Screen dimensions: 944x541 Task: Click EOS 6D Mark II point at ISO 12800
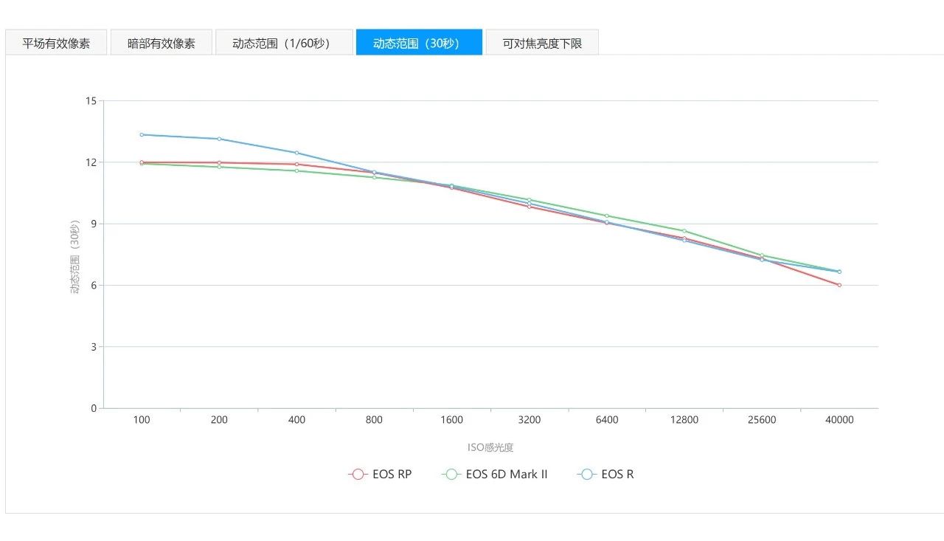point(684,231)
